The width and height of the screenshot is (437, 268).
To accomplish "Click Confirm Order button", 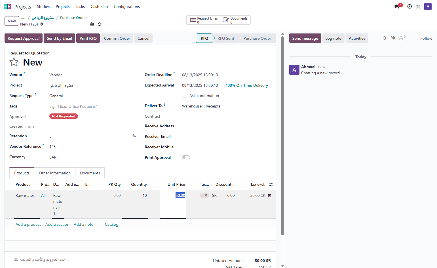I will click(x=117, y=38).
